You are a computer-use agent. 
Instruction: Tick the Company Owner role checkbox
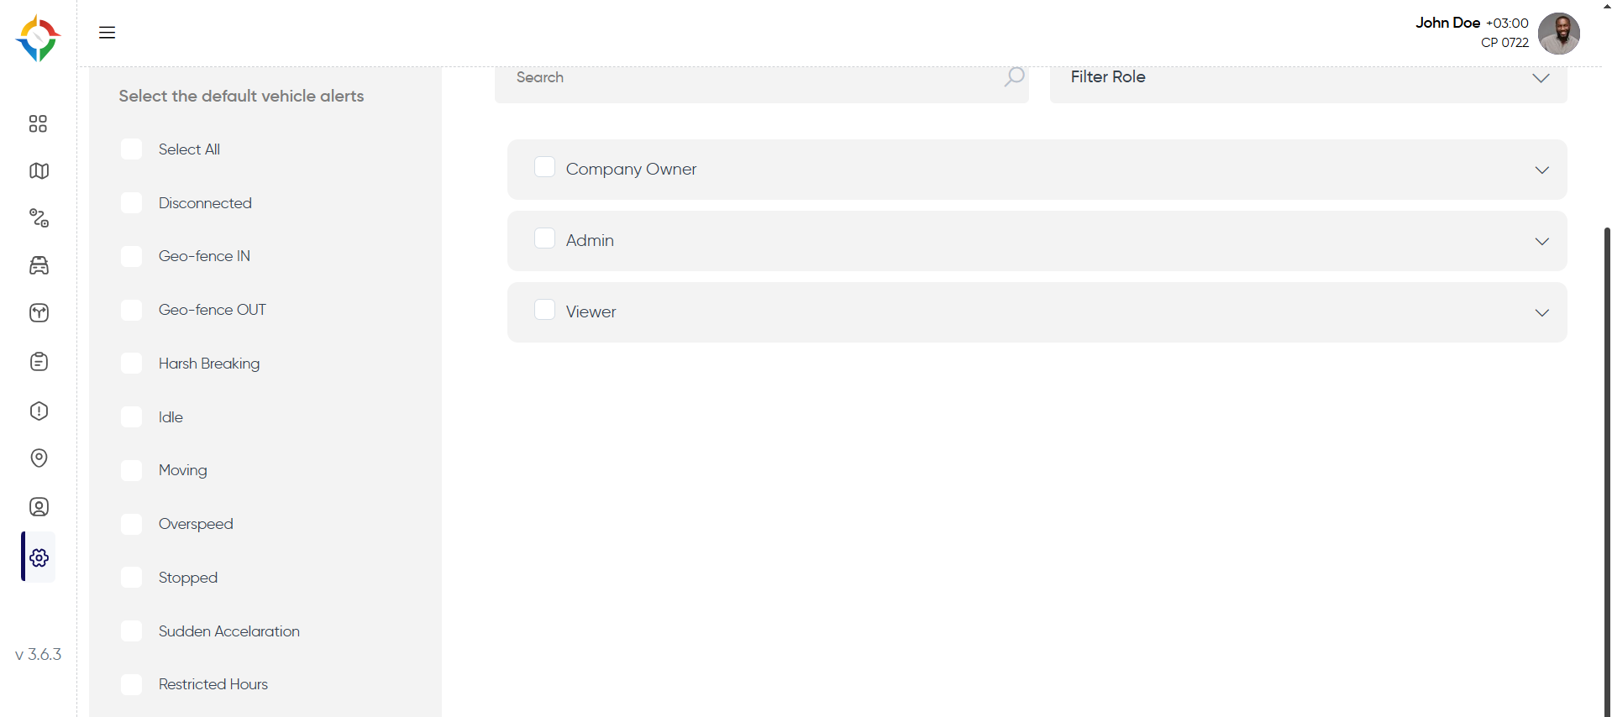tap(544, 167)
